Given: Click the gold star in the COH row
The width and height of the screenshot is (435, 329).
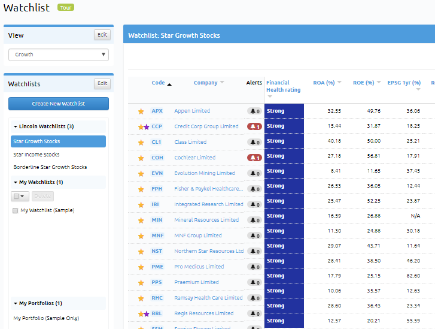Looking at the screenshot, I should point(141,158).
